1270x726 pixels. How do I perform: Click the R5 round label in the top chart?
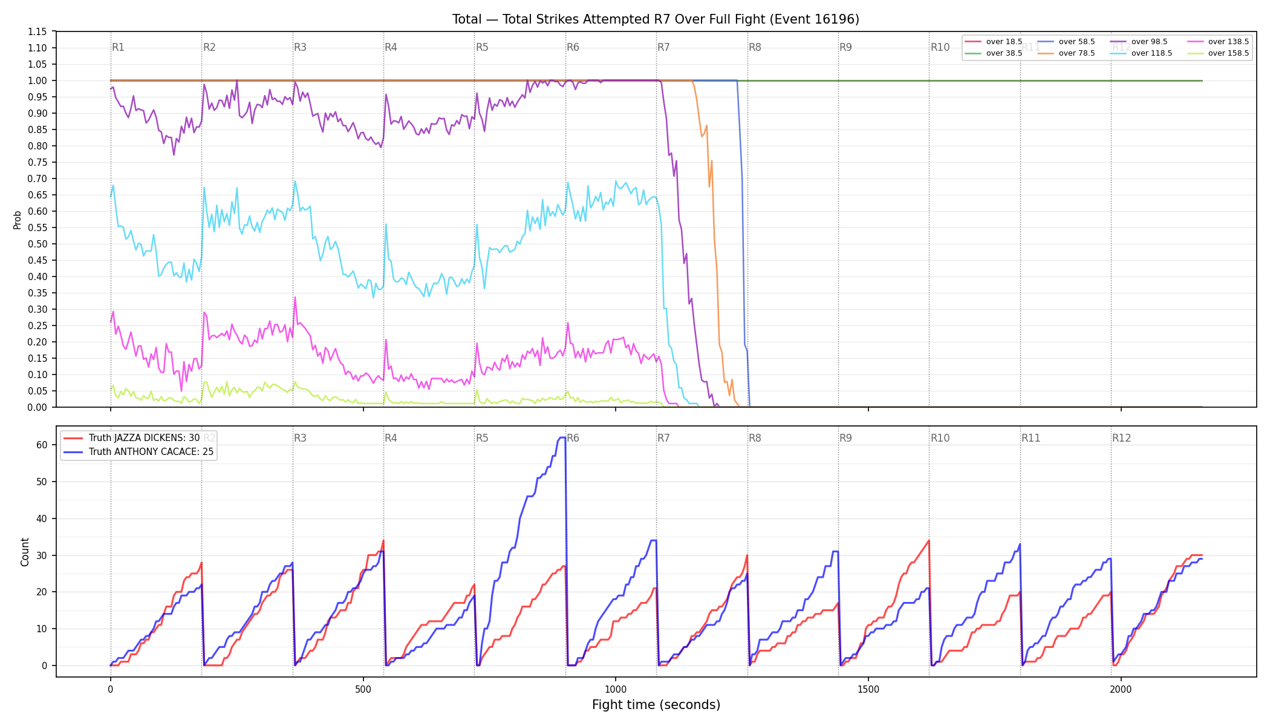click(482, 47)
